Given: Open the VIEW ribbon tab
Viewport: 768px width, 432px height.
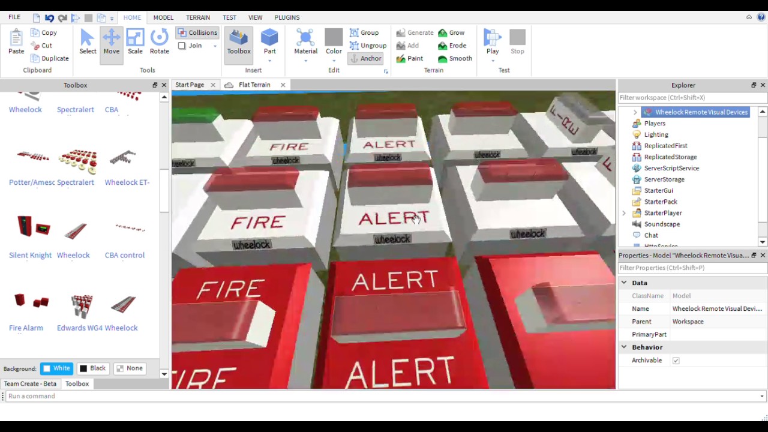Looking at the screenshot, I should [255, 17].
